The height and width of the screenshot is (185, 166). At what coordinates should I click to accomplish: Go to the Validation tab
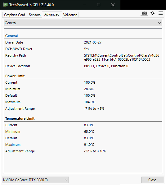pyautogui.click(x=70, y=15)
